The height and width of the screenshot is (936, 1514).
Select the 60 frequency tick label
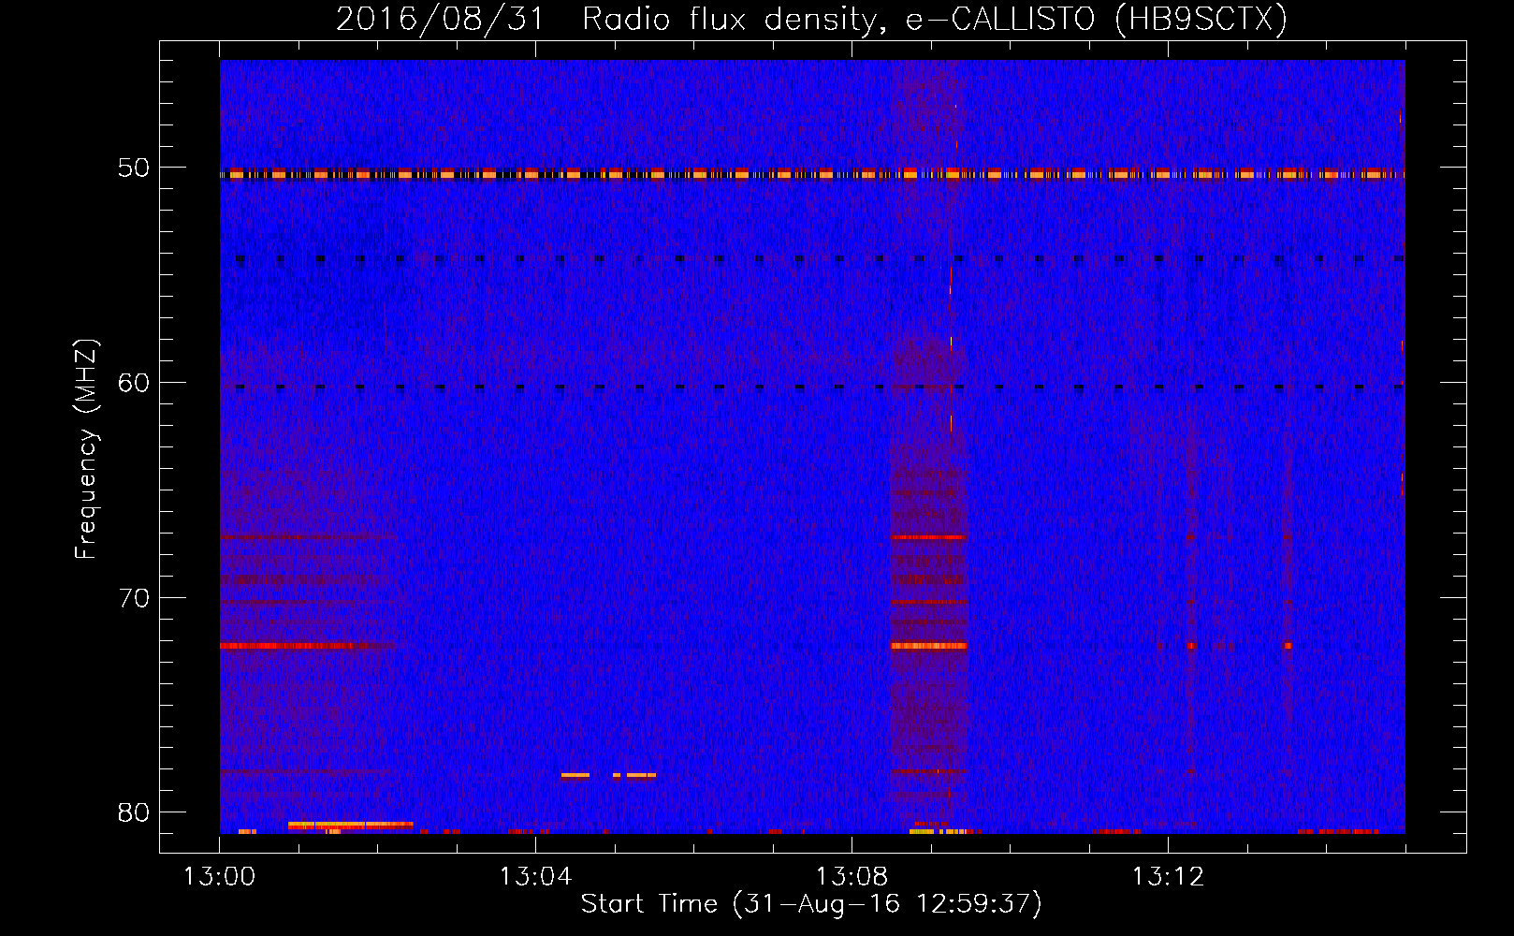point(134,383)
